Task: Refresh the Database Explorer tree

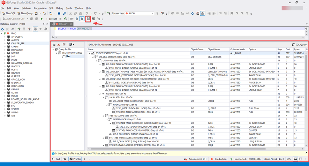Action: pos(3,29)
